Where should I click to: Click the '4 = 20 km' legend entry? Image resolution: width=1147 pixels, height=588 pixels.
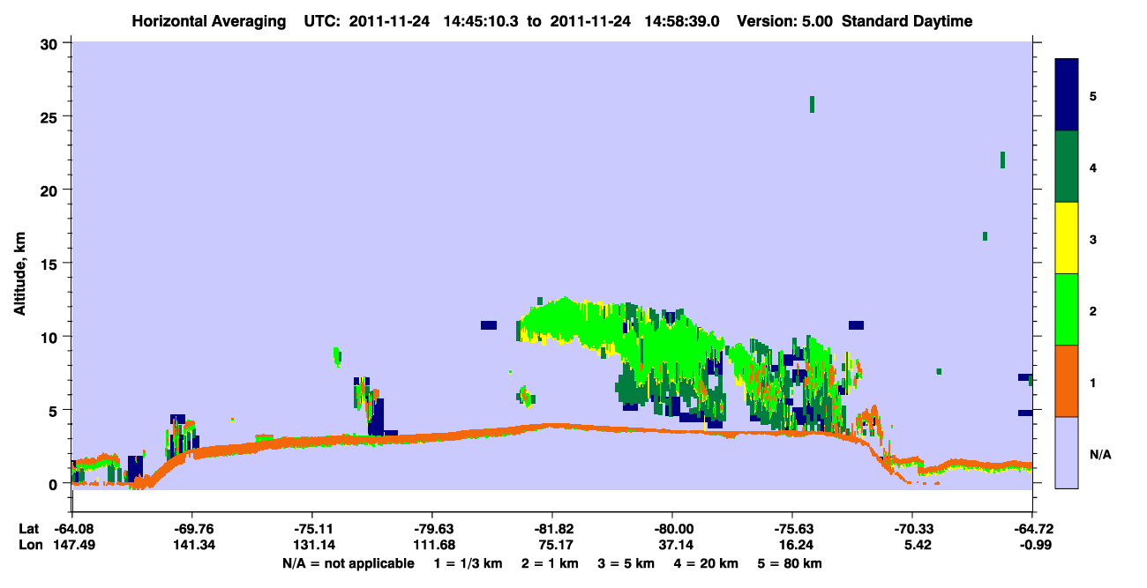(707, 563)
